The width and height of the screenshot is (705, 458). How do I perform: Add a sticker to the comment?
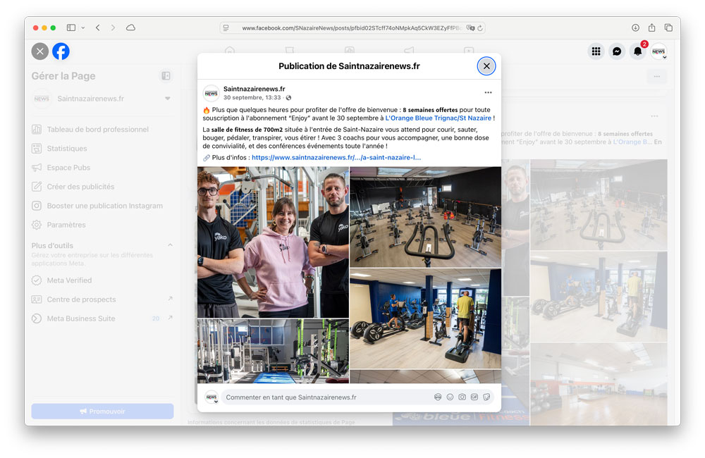(486, 397)
